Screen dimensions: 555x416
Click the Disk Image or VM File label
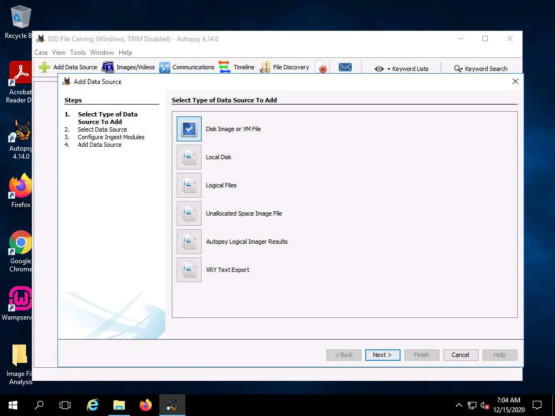233,129
